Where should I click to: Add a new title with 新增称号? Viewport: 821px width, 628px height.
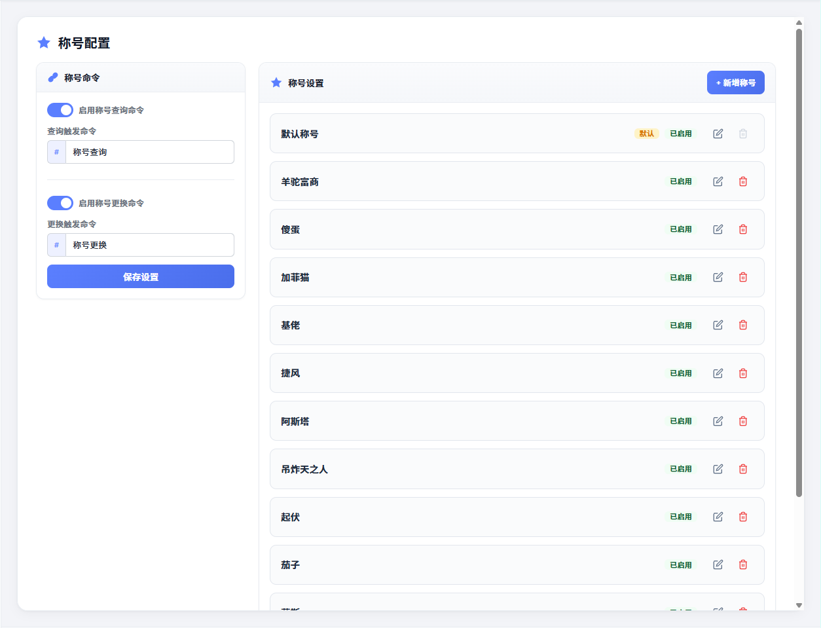tap(736, 83)
